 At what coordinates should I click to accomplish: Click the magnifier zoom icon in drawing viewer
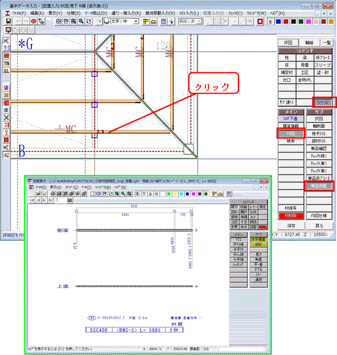point(123,194)
